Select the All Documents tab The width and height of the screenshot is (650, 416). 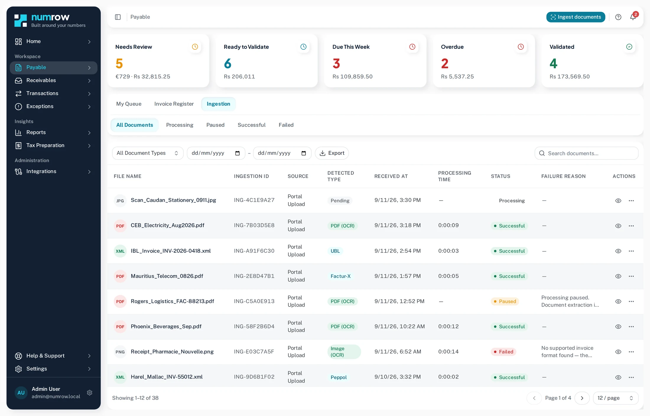click(x=134, y=125)
